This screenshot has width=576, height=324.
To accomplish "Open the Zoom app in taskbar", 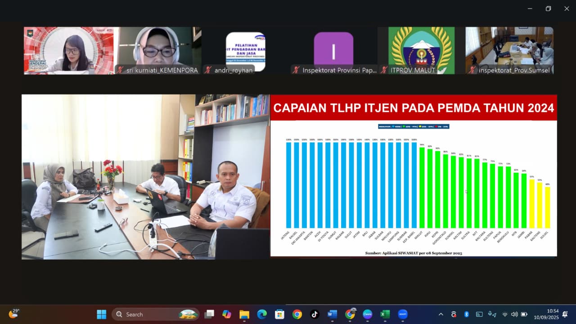I will [x=402, y=314].
